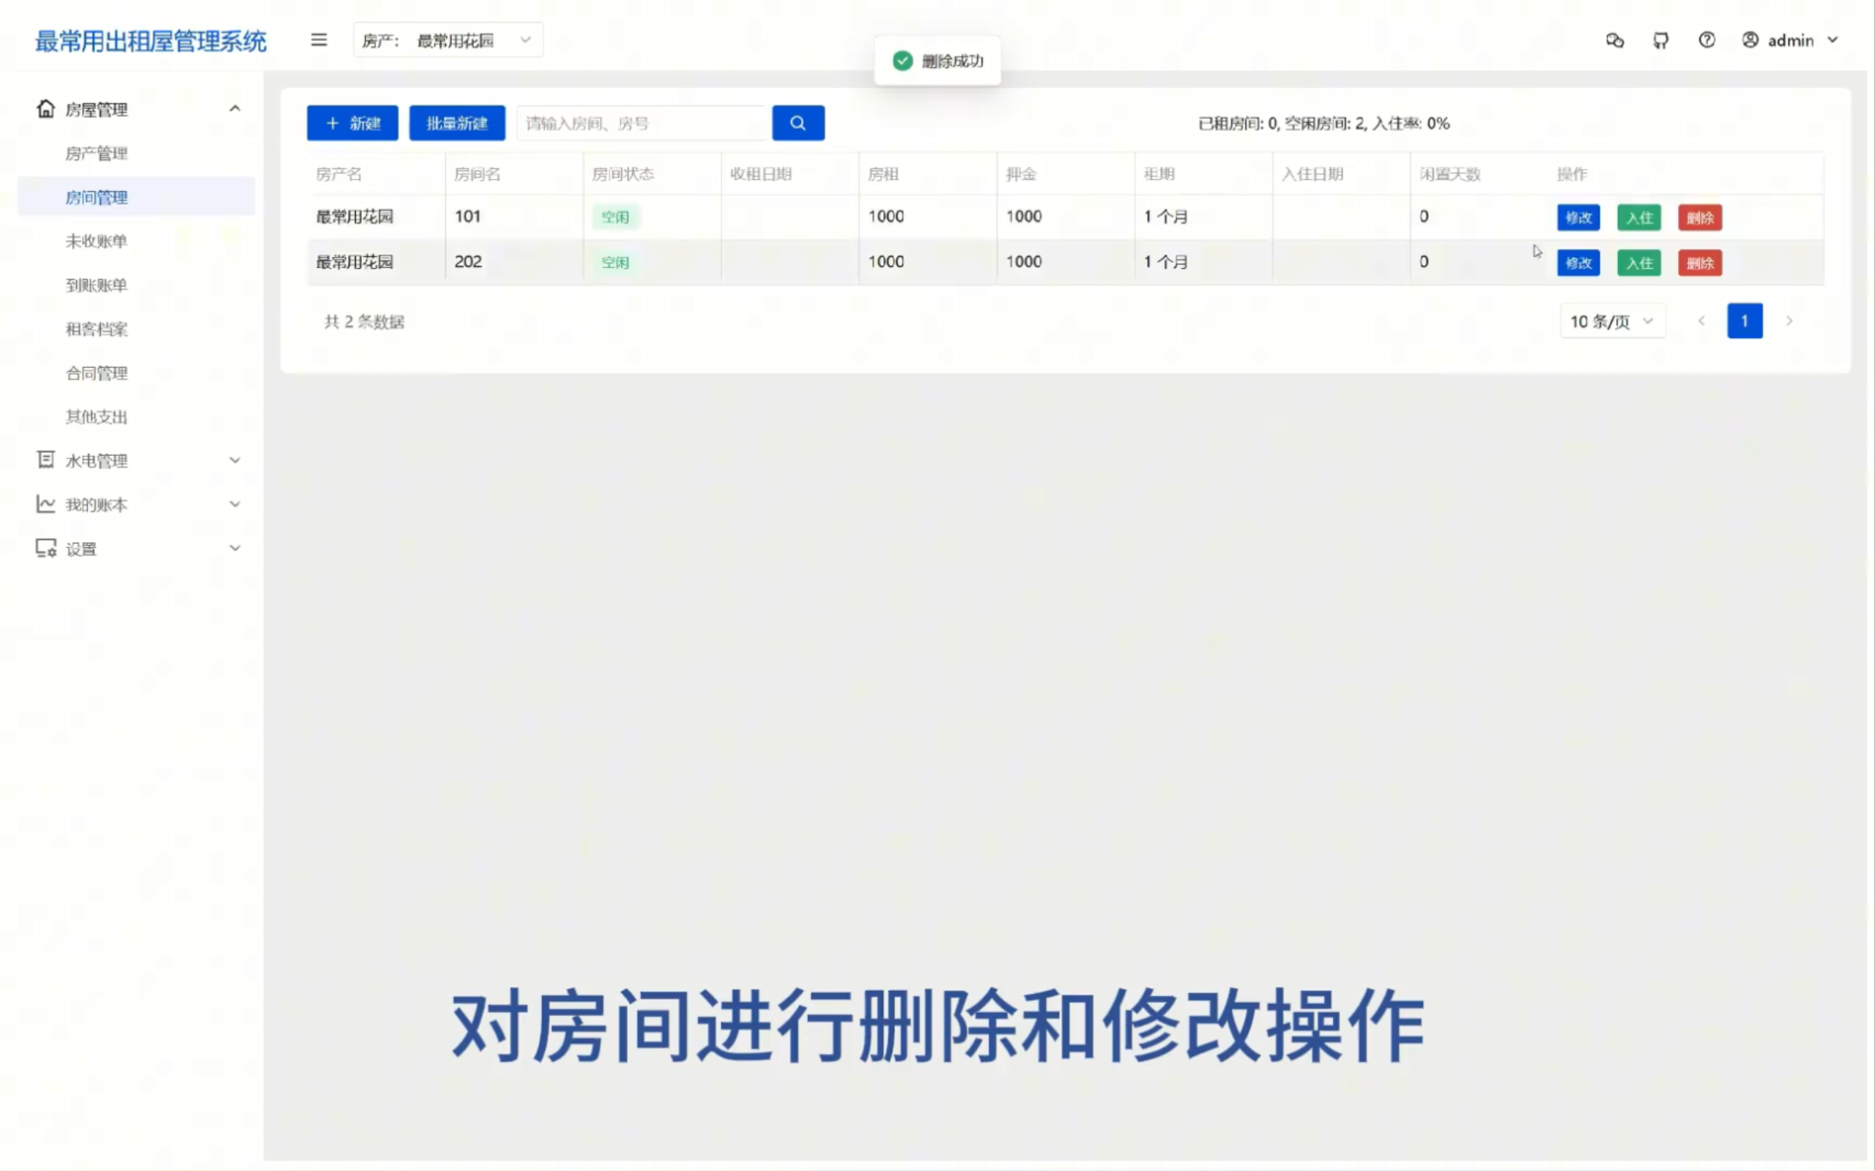Screen dimensions: 1875x1171
Task: Click 删除 on room 101
Action: [1700, 217]
